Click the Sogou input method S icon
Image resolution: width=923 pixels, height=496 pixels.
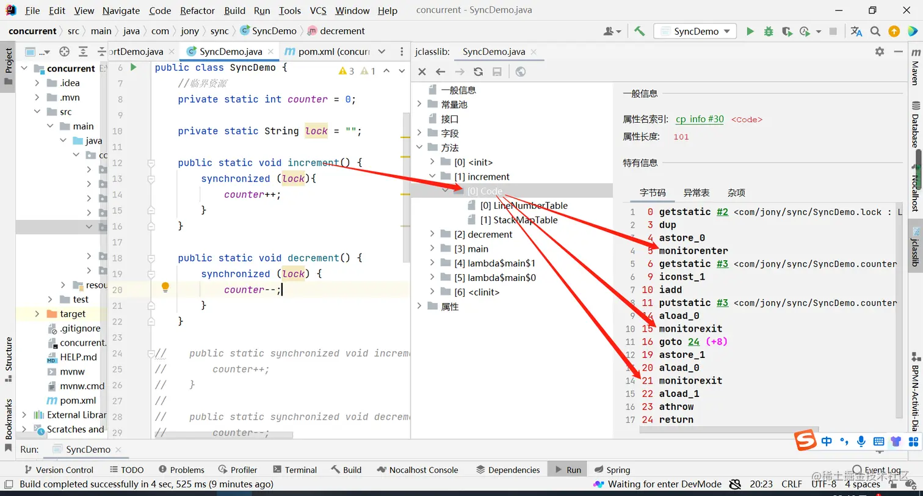click(x=805, y=441)
